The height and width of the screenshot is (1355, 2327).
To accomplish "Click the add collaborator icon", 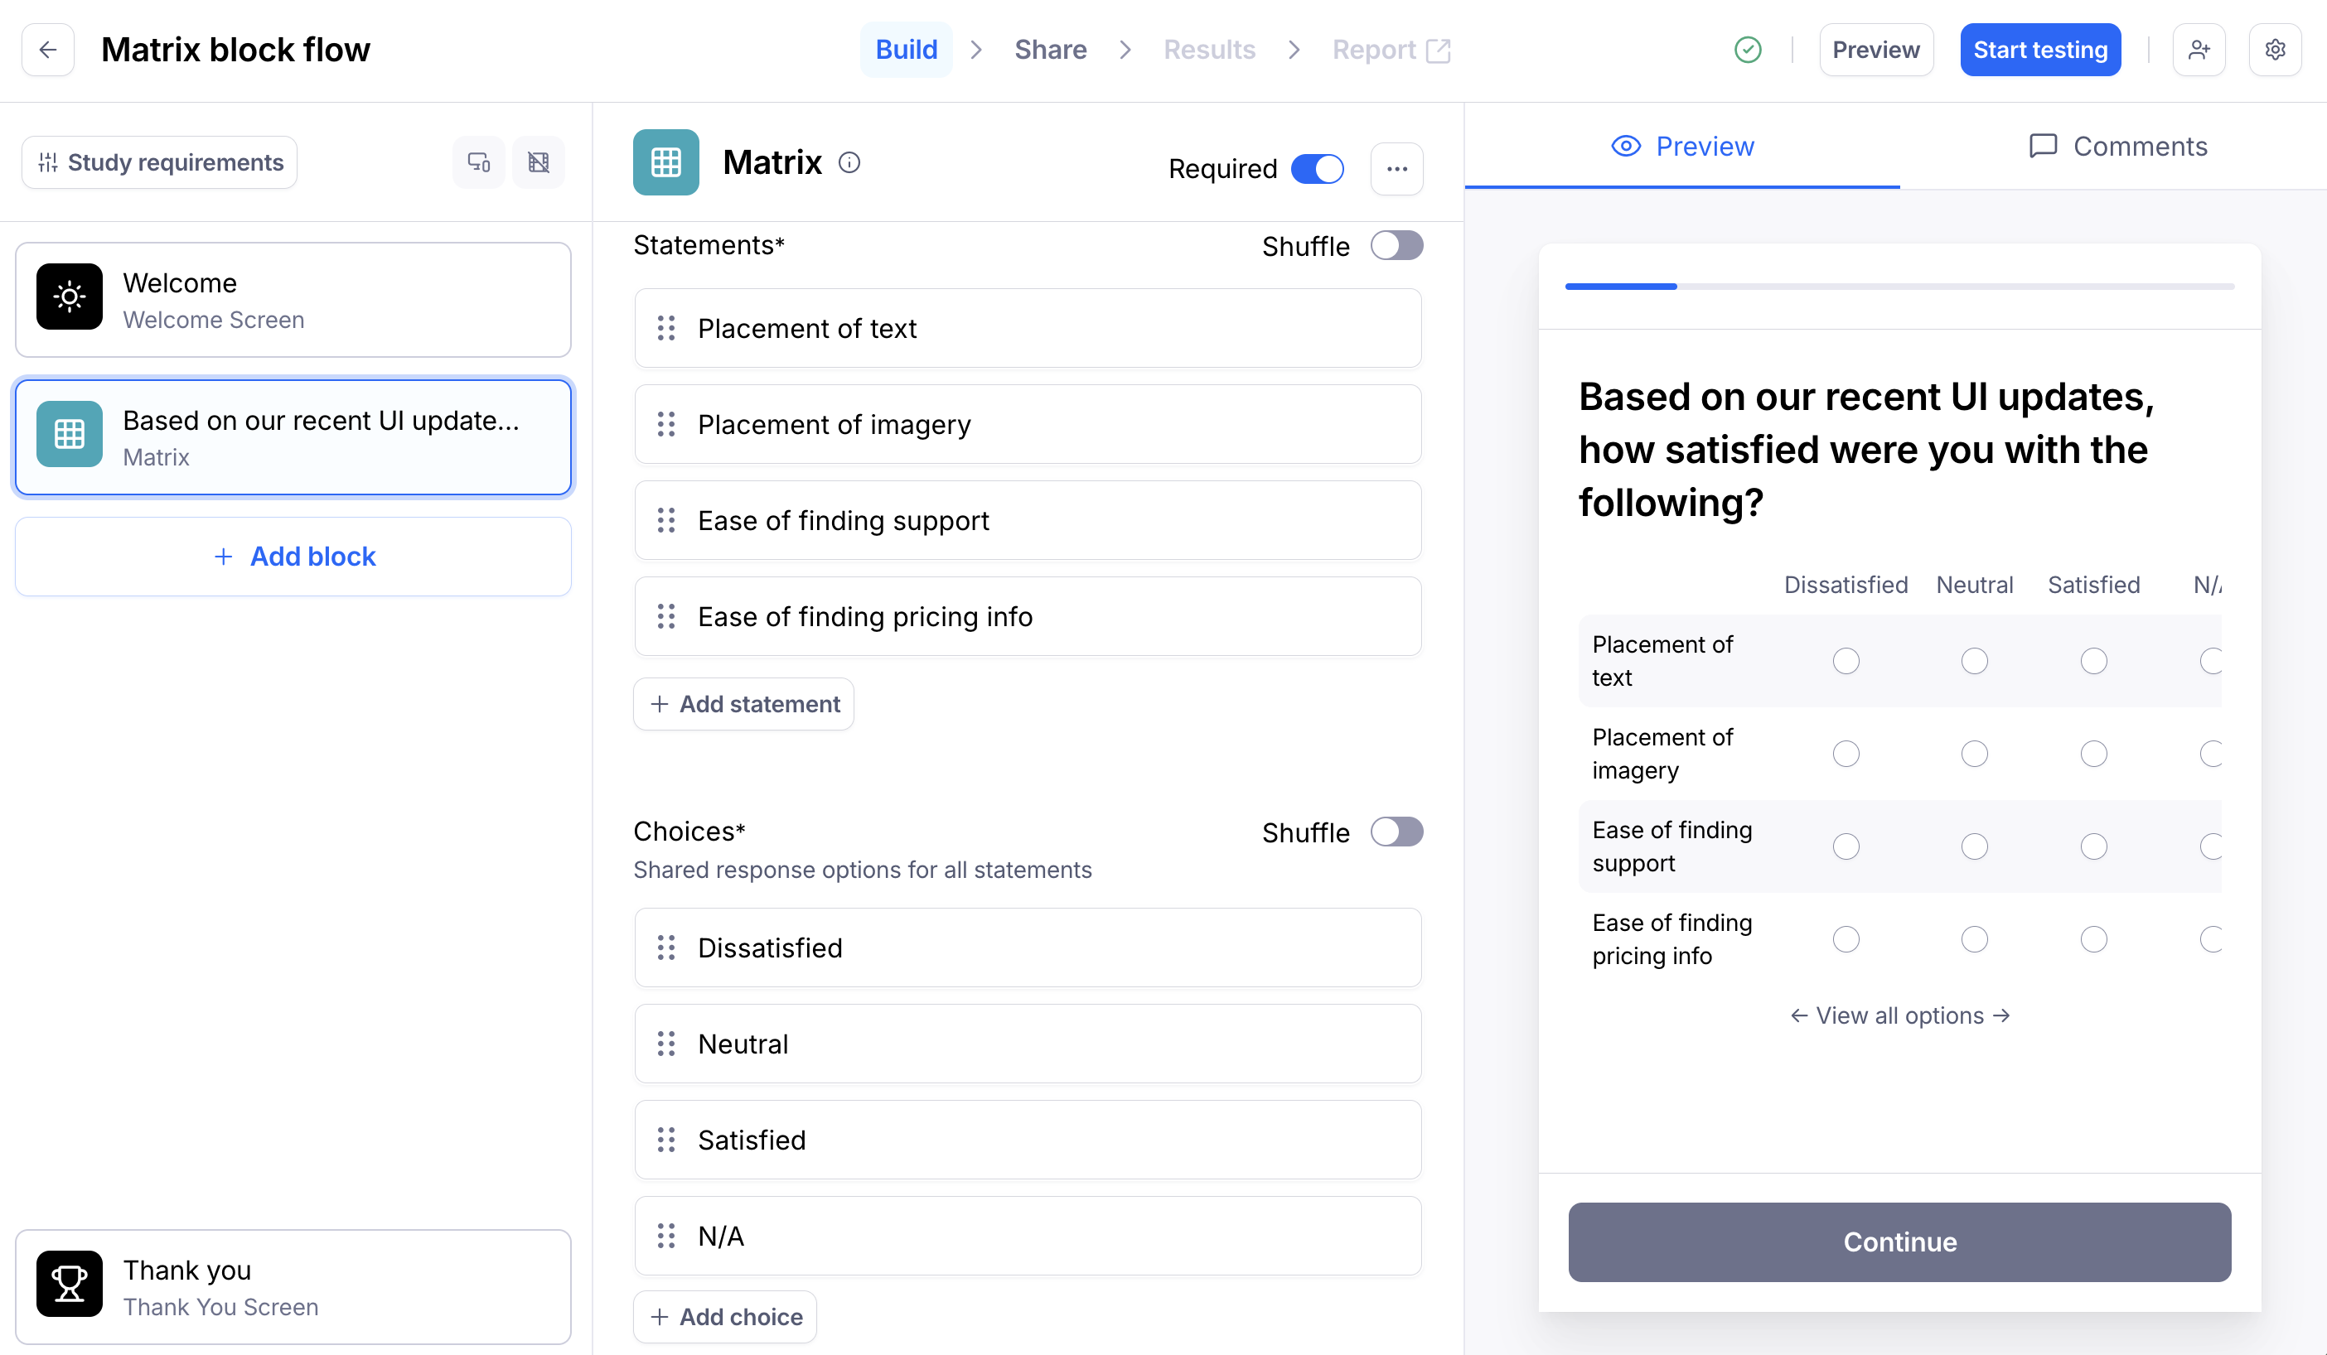I will tap(2199, 50).
